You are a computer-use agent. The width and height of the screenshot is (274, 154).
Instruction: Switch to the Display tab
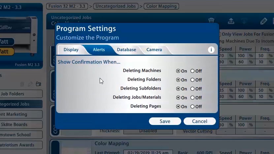[x=71, y=50]
